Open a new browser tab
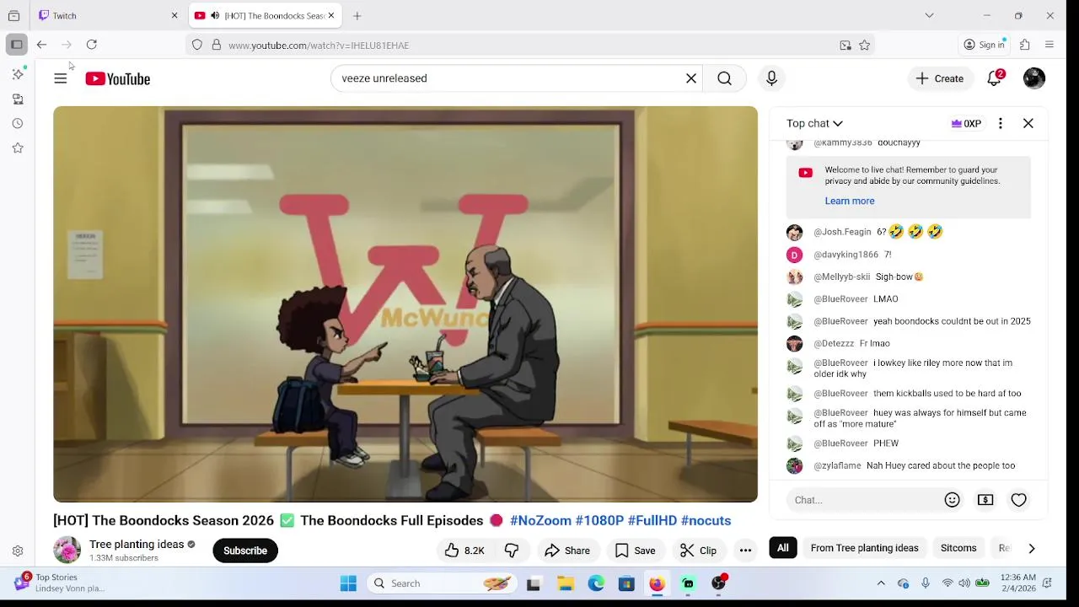Viewport: 1079px width, 607px height. pyautogui.click(x=357, y=15)
